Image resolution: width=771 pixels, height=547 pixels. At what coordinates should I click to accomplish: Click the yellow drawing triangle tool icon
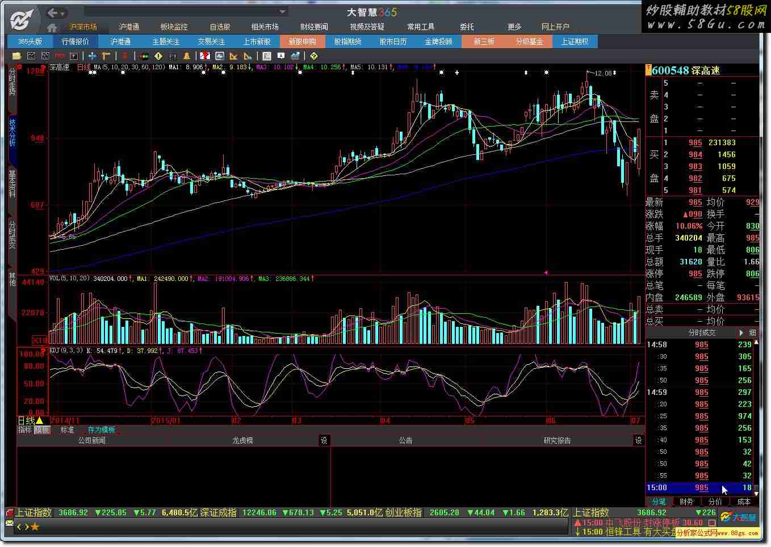233,56
